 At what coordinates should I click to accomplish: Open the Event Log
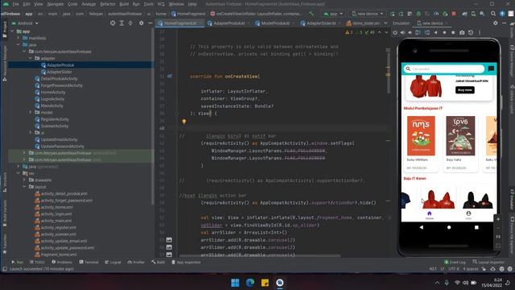click(455, 262)
